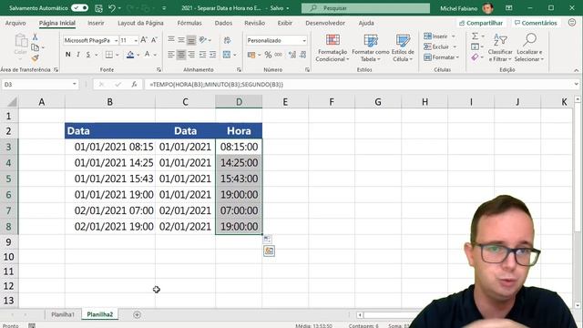The image size is (583, 328).
Task: Click the Insert Function fx icon
Action: (134, 85)
